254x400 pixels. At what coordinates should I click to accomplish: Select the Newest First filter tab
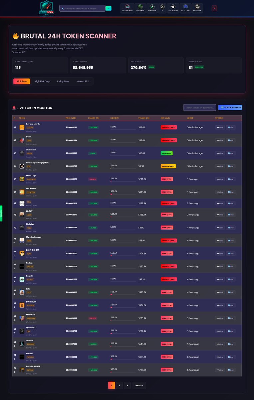coord(83,81)
